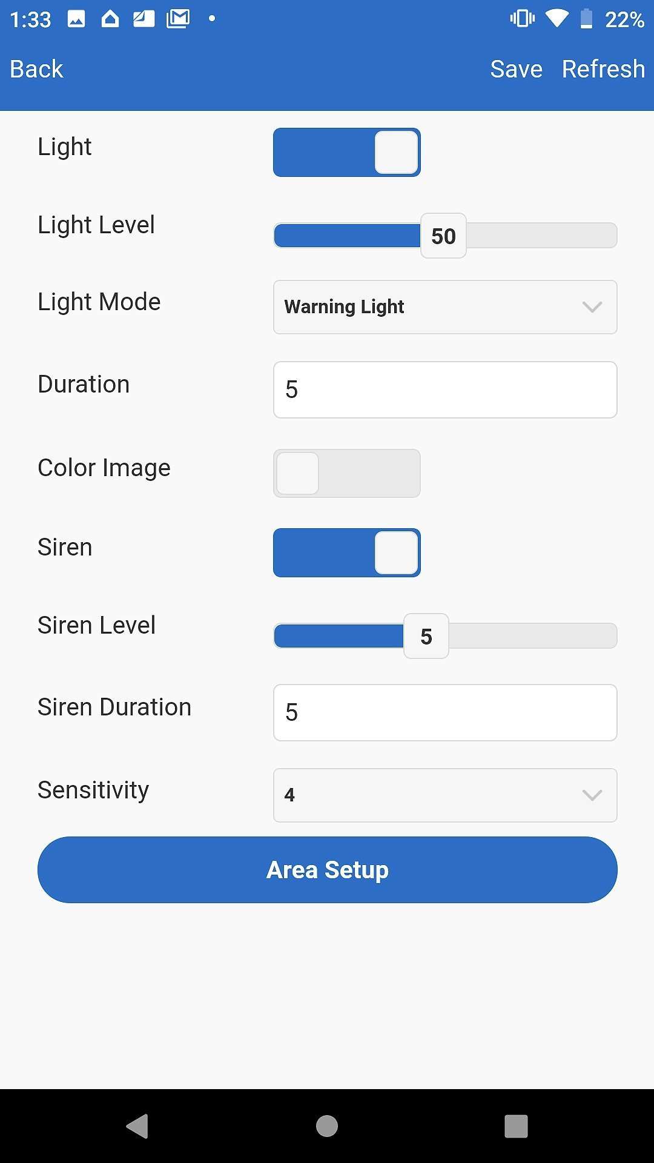Tap the Gmail notification icon in status bar
The height and width of the screenshot is (1163, 654).
click(x=178, y=19)
